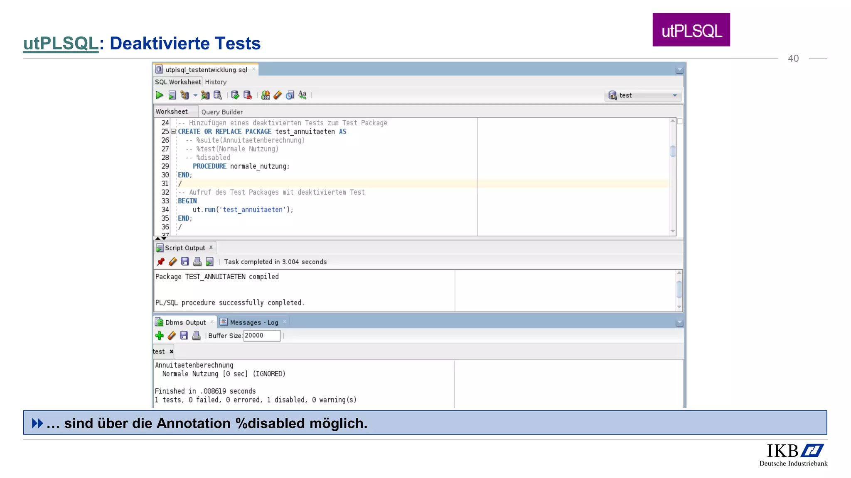Click the '-- %disabled' annotation line

tap(208, 158)
